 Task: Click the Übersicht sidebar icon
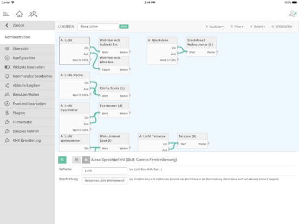click(7, 49)
